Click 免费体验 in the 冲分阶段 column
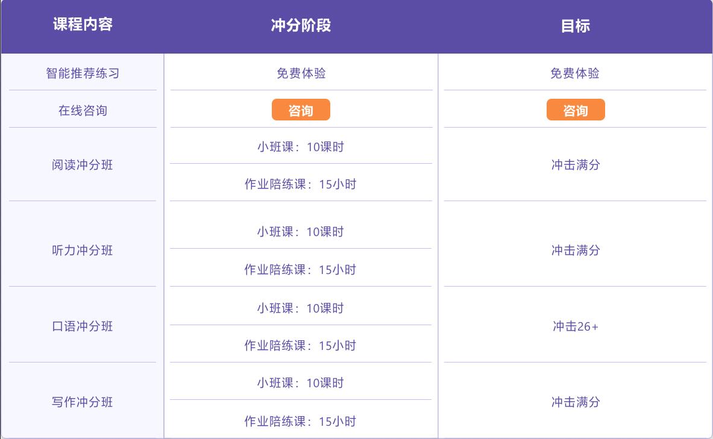This screenshot has height=439, width=713. 301,73
